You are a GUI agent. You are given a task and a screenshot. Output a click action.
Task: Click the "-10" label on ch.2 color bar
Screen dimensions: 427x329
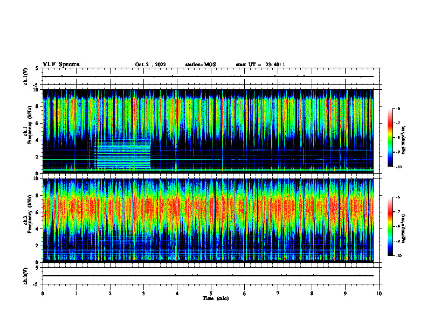coord(399,256)
